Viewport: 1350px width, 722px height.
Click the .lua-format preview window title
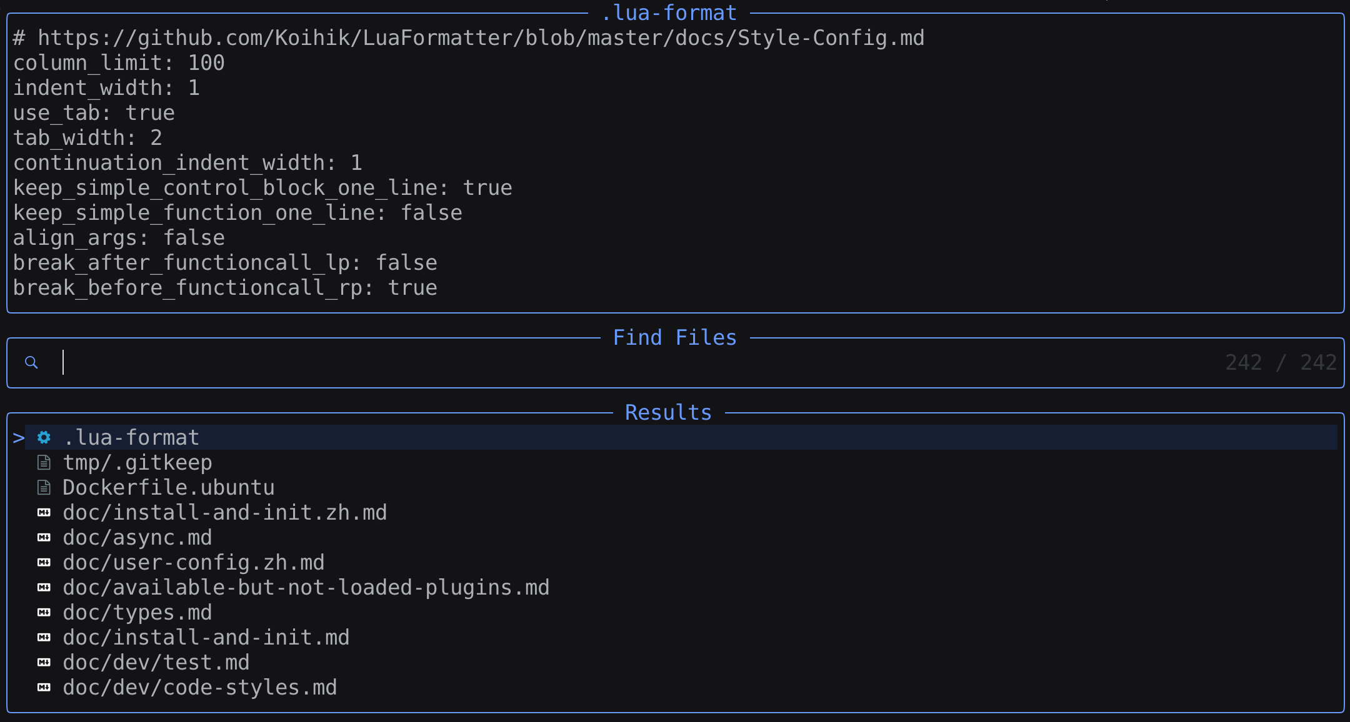coord(669,13)
